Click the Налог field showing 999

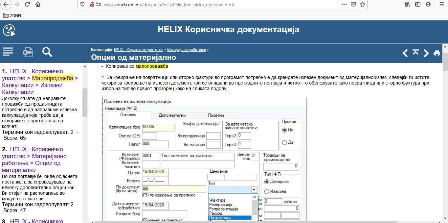tap(155, 144)
